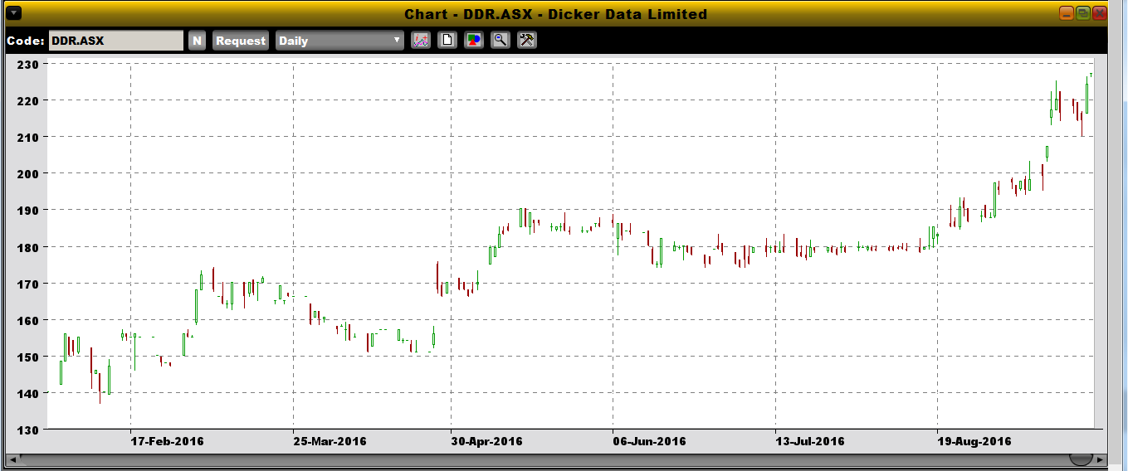Click the '30-Apr-2016' date axis label
Viewport: 1128px width, 471px height.
(486, 441)
